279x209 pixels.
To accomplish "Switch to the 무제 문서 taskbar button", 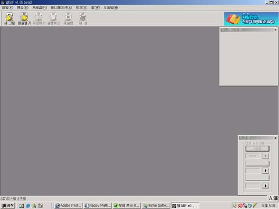I will tap(127, 206).
